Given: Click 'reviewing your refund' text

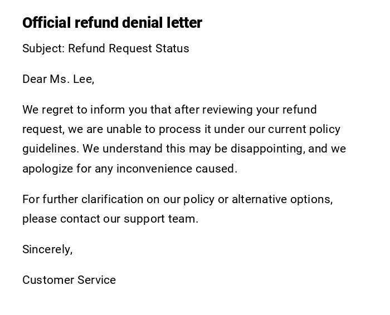Looking at the screenshot, I should 259,110.
